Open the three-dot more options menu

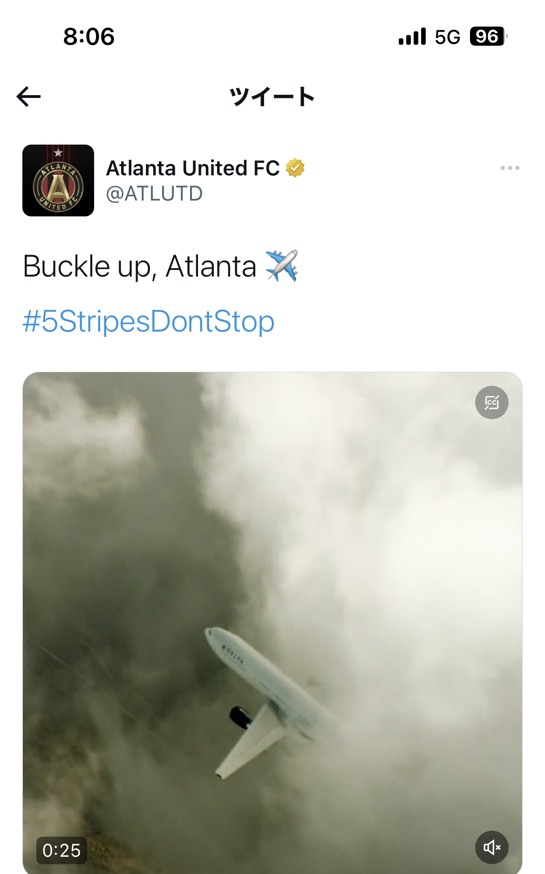pos(510,168)
